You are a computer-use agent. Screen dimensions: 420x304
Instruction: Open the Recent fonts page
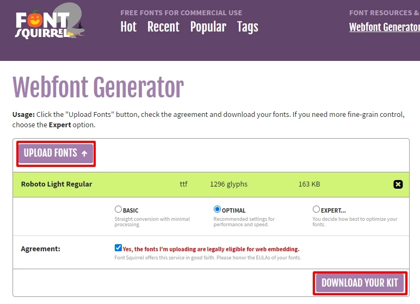pos(163,27)
